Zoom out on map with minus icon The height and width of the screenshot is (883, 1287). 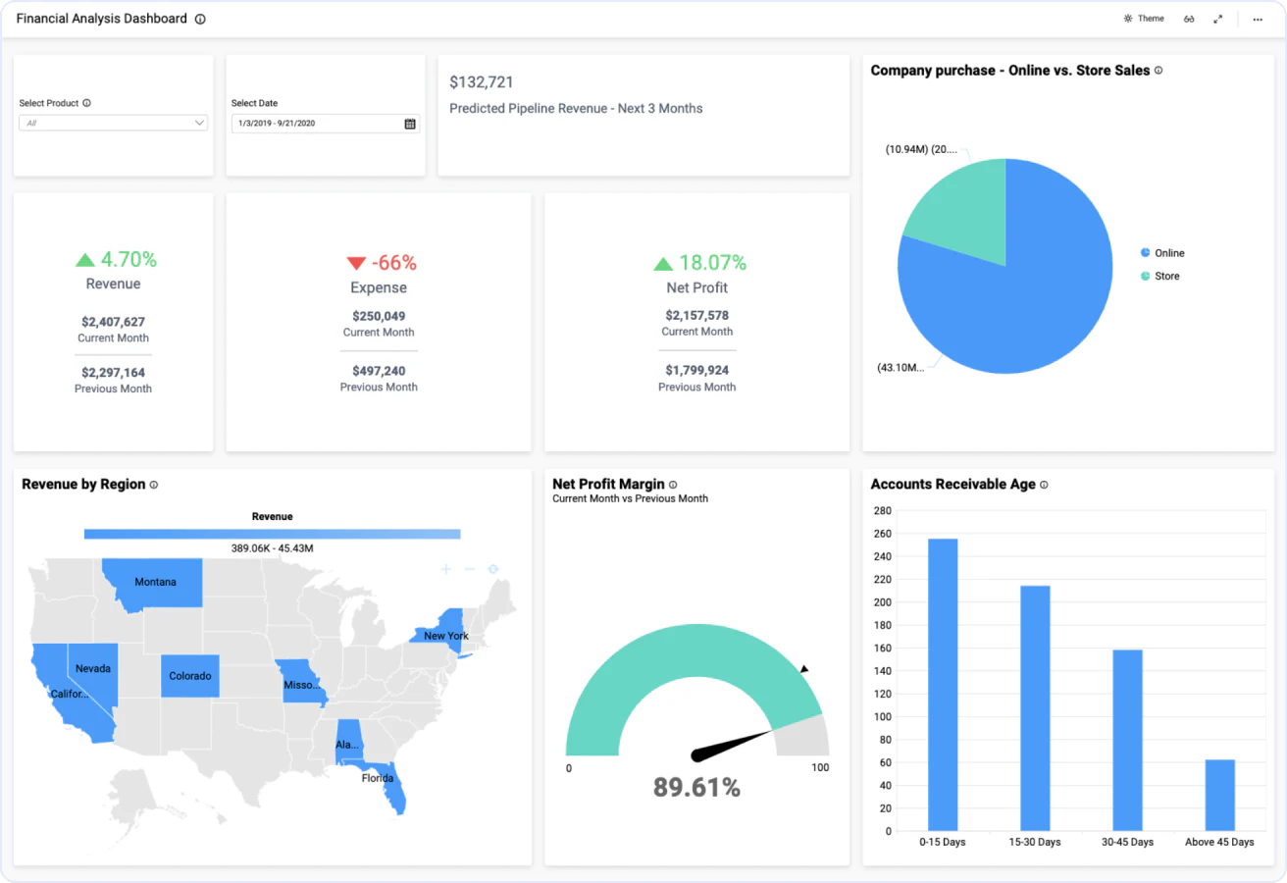469,569
